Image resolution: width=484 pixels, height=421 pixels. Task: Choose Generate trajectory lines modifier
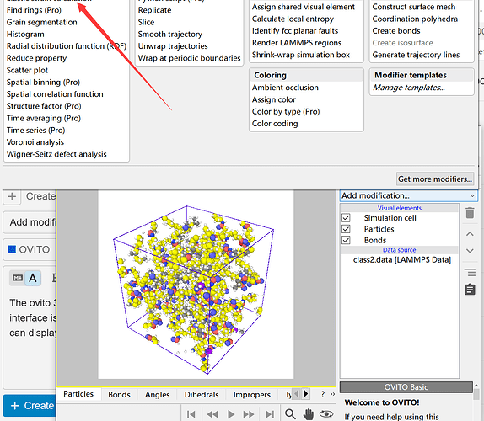pos(416,55)
